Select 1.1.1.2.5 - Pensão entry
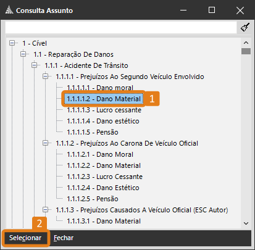The width and height of the screenshot is (255, 250). coord(93,199)
